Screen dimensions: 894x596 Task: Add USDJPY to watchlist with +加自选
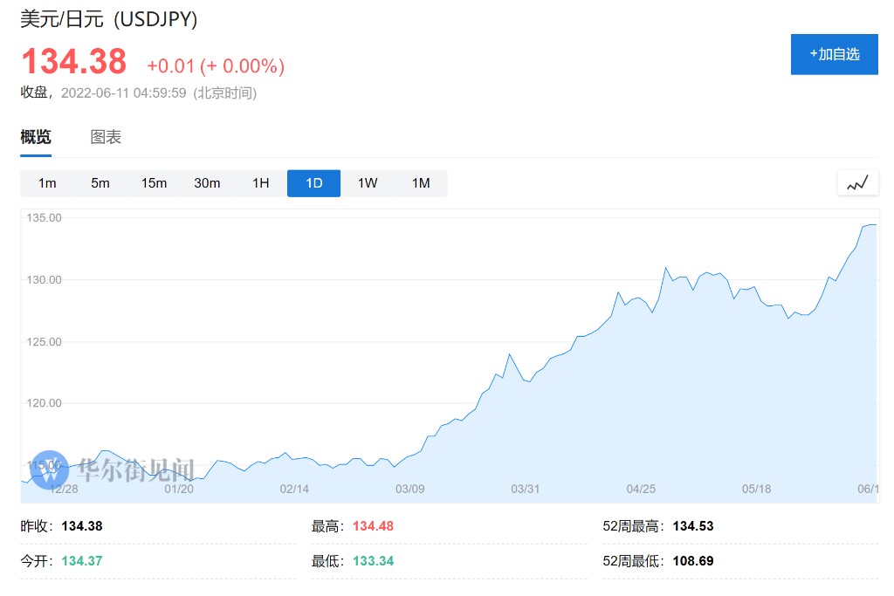[834, 54]
